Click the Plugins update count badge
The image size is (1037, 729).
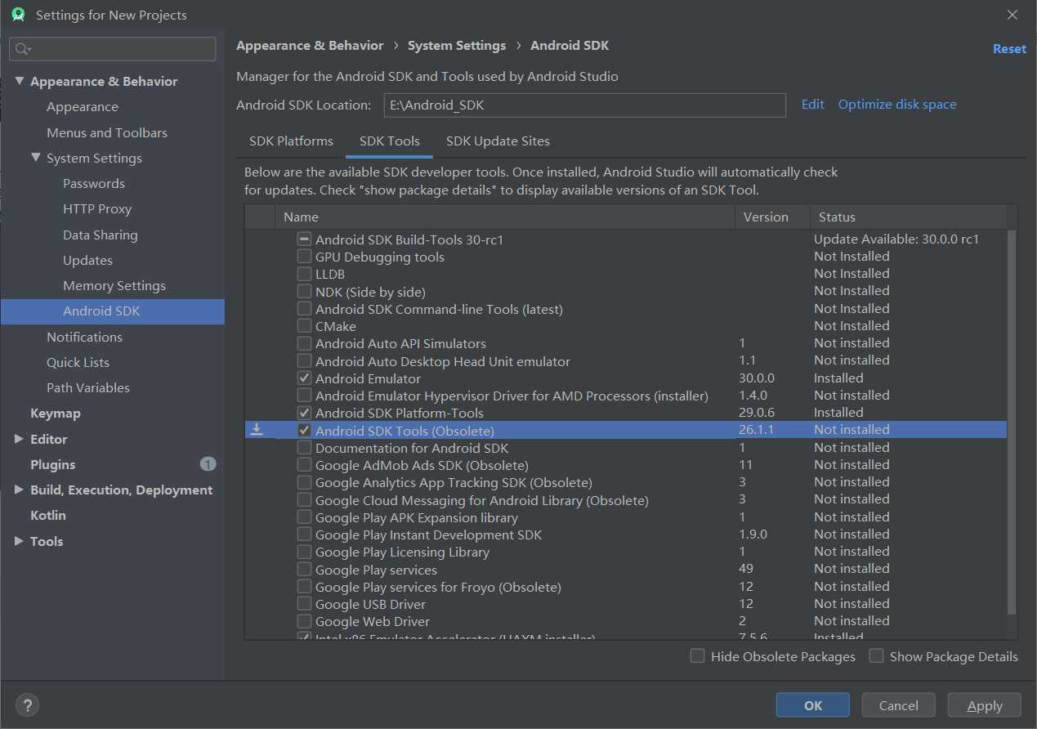[x=208, y=464]
